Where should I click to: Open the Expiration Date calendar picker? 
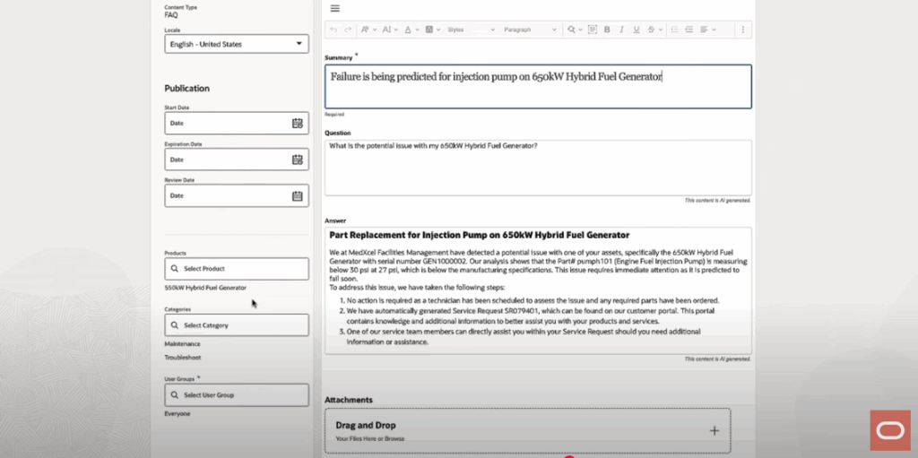pos(298,160)
